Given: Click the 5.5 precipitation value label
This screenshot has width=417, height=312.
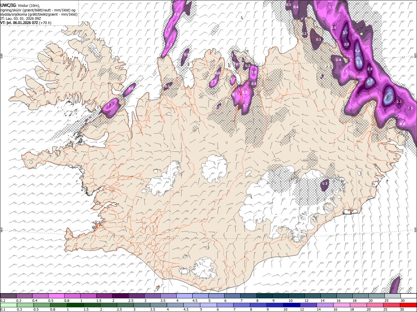Looking at the screenshot, I should click(x=359, y=62).
